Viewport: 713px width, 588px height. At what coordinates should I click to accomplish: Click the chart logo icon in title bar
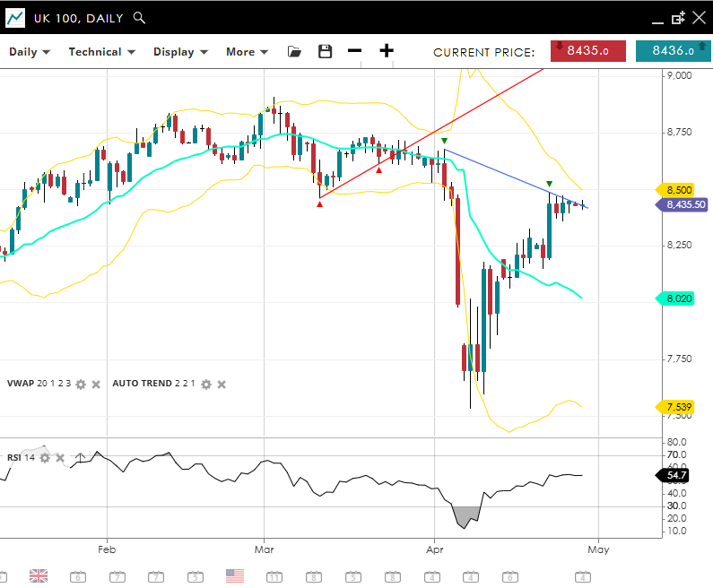click(15, 17)
